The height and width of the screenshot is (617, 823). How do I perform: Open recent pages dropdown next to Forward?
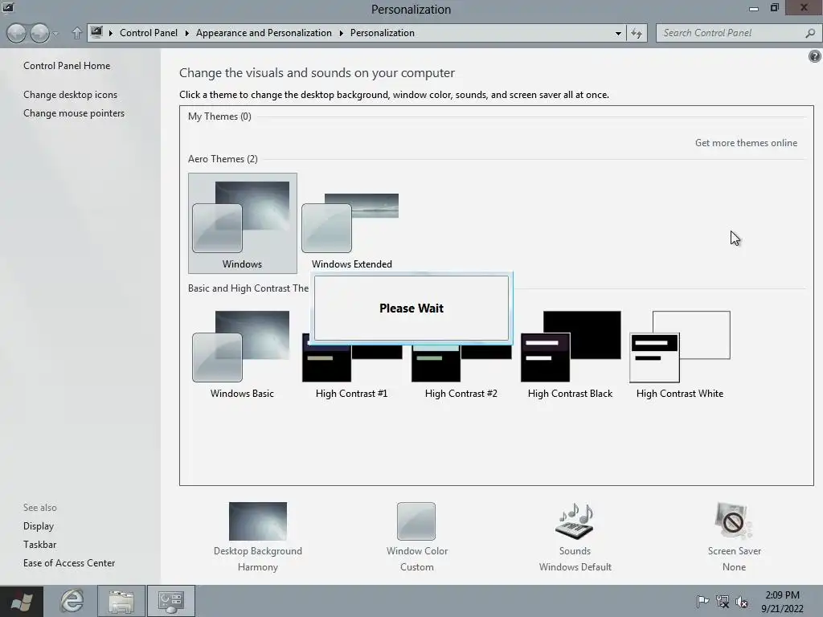[x=55, y=34]
